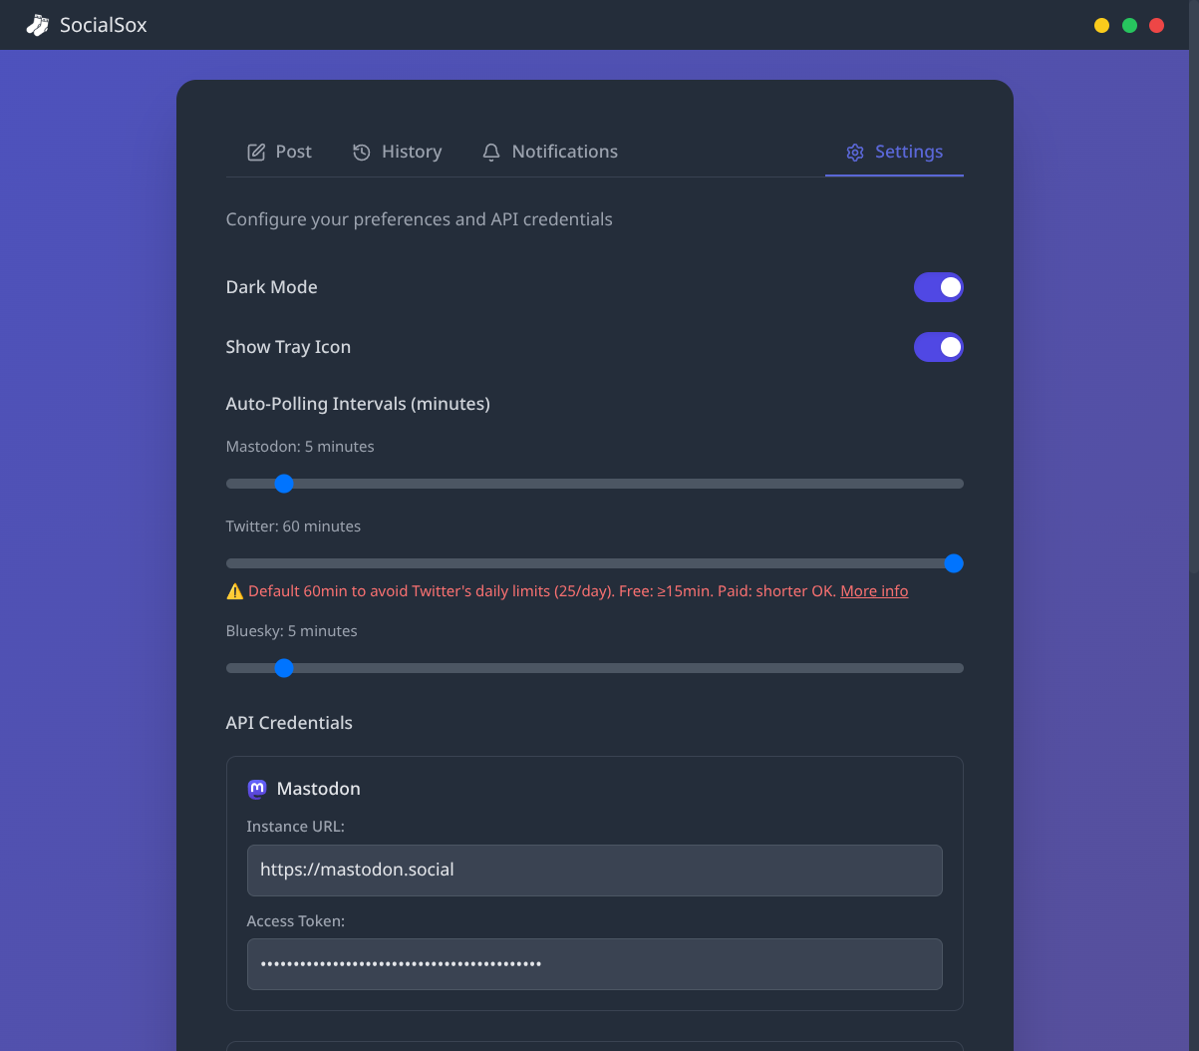Click the pencil icon on Post tab
Screen dimensions: 1199x1051
click(256, 153)
